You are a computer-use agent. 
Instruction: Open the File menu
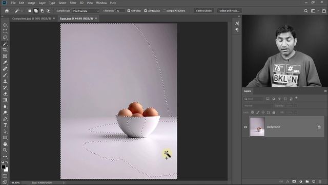click(x=13, y=3)
